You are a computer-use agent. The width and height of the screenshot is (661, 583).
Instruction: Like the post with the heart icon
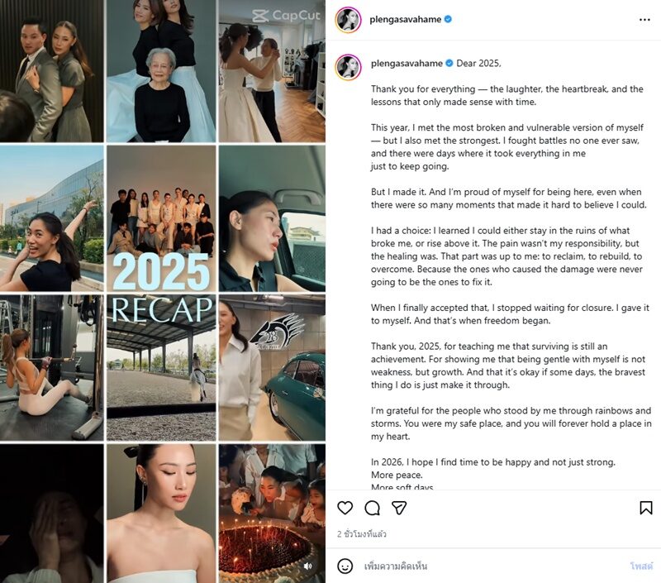[x=345, y=508]
